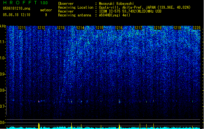Click the meteor count label
The image size is (204, 129).
(x=46, y=10)
